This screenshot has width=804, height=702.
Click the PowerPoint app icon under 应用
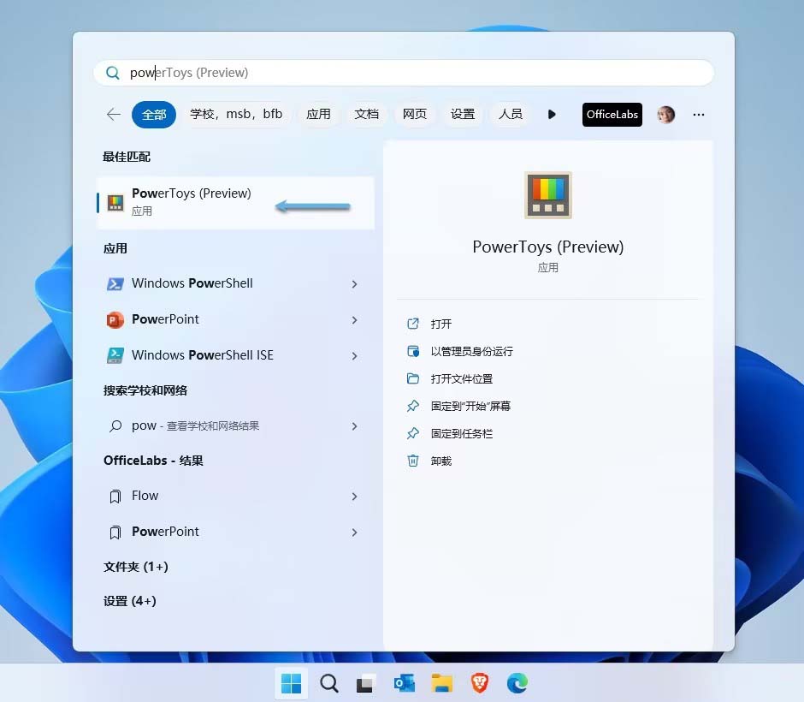pyautogui.click(x=115, y=319)
